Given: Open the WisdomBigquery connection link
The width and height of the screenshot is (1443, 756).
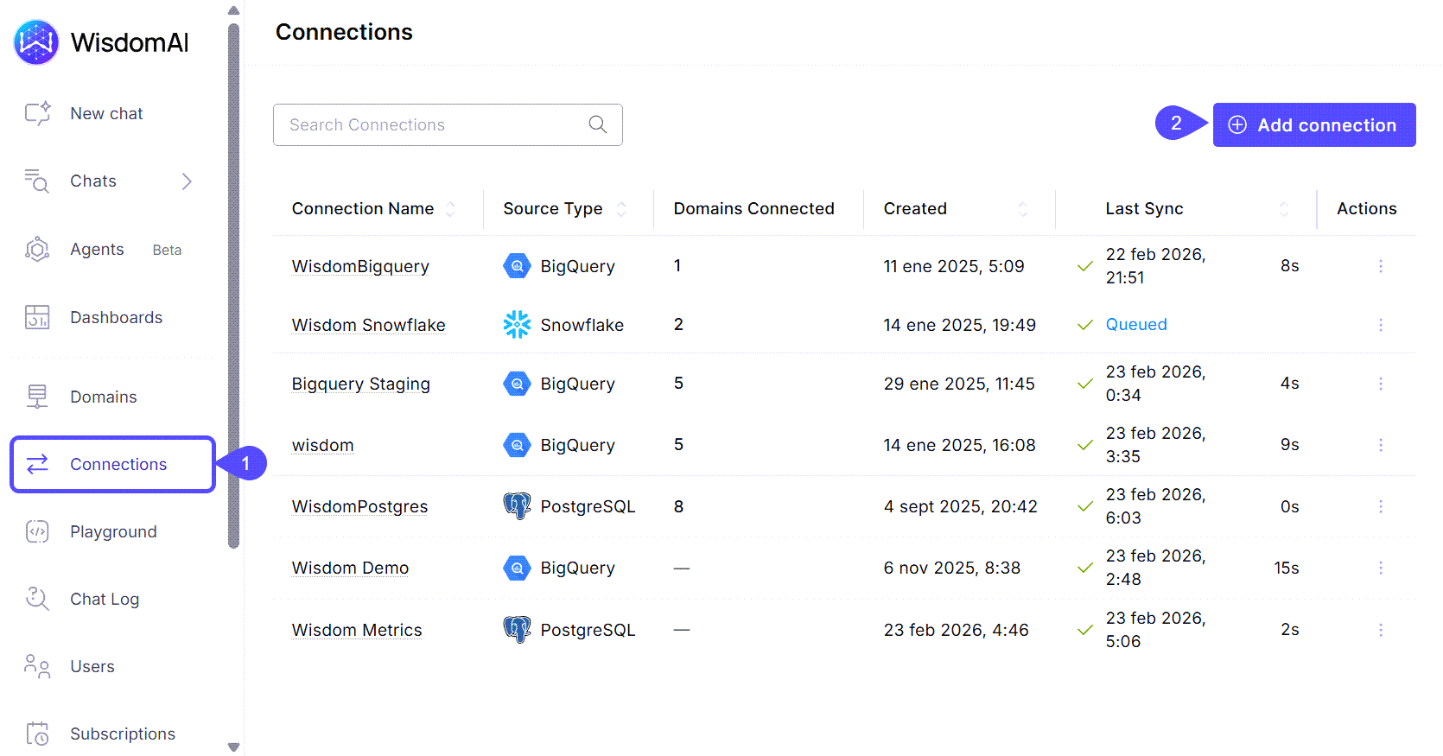Looking at the screenshot, I should pyautogui.click(x=360, y=266).
